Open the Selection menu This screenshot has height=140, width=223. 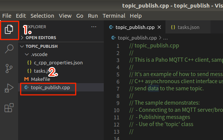point(42,16)
